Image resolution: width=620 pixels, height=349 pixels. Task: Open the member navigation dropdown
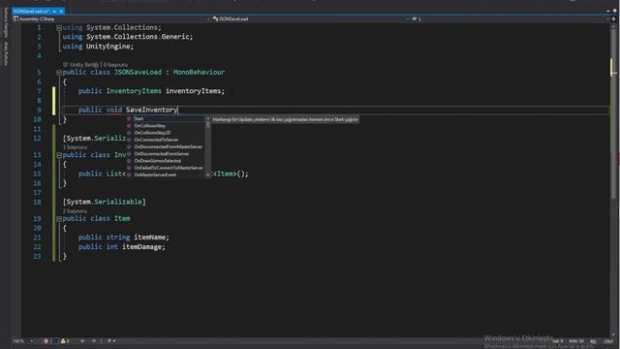click(510, 19)
